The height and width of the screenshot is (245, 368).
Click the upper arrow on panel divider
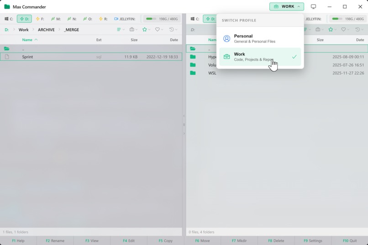coord(184,116)
